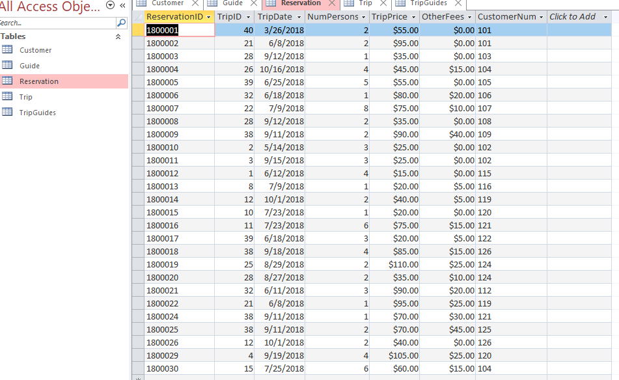This screenshot has width=619, height=380.
Task: Click the Customer table icon in navigation pane
Action: (x=7, y=49)
